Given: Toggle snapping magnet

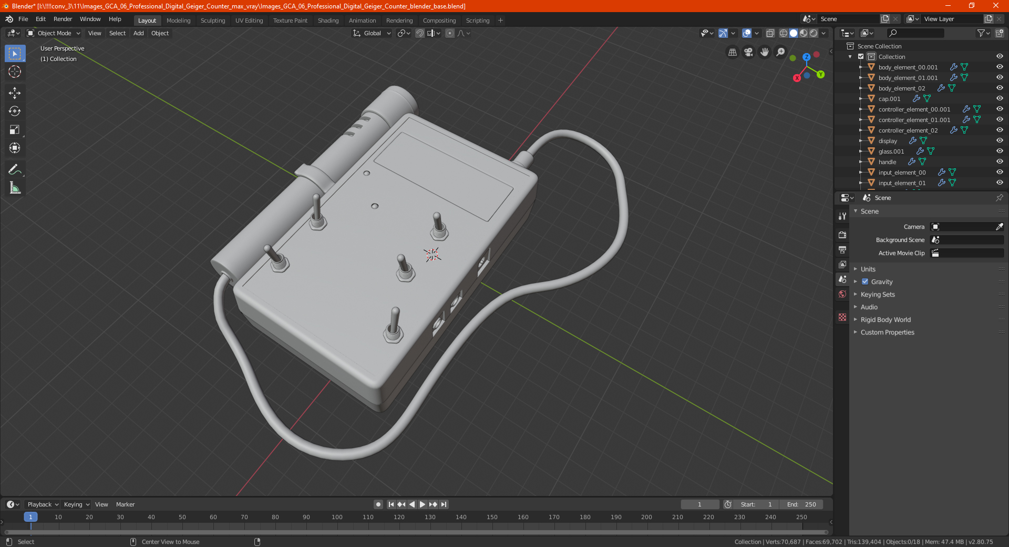Looking at the screenshot, I should tap(420, 33).
